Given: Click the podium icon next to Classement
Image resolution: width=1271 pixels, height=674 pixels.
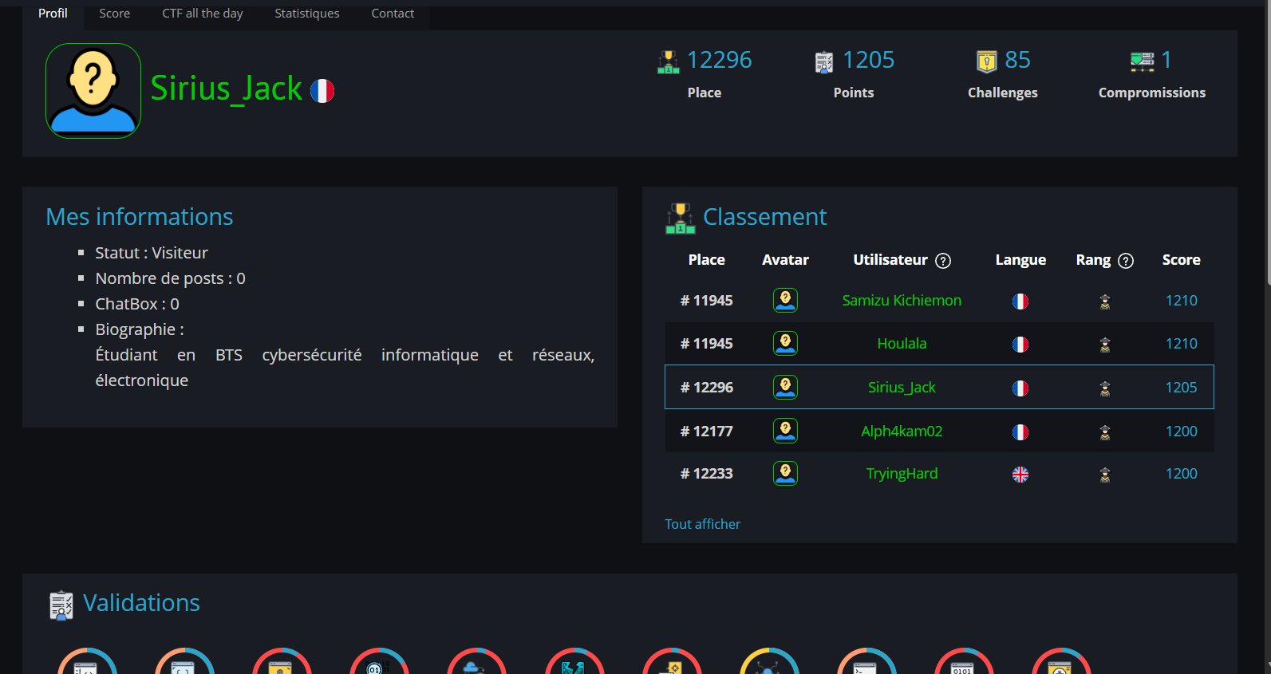Looking at the screenshot, I should coord(681,218).
